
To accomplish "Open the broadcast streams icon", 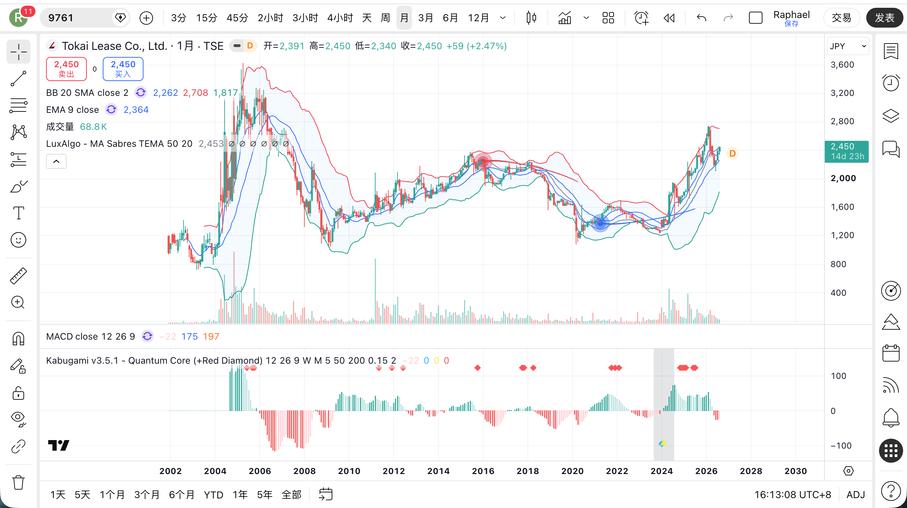I will pos(891,386).
